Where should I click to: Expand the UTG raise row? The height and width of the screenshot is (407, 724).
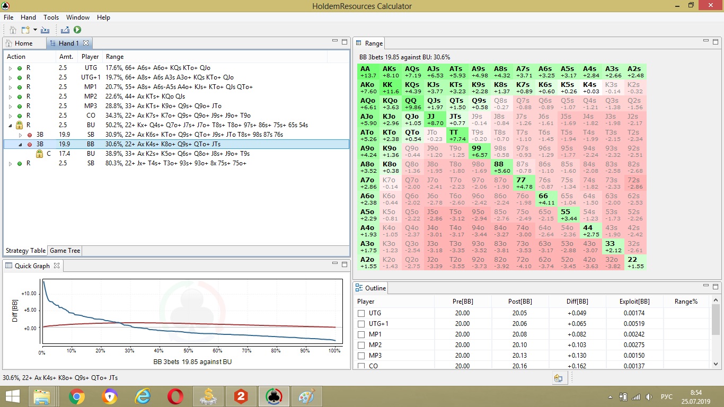[x=10, y=68]
